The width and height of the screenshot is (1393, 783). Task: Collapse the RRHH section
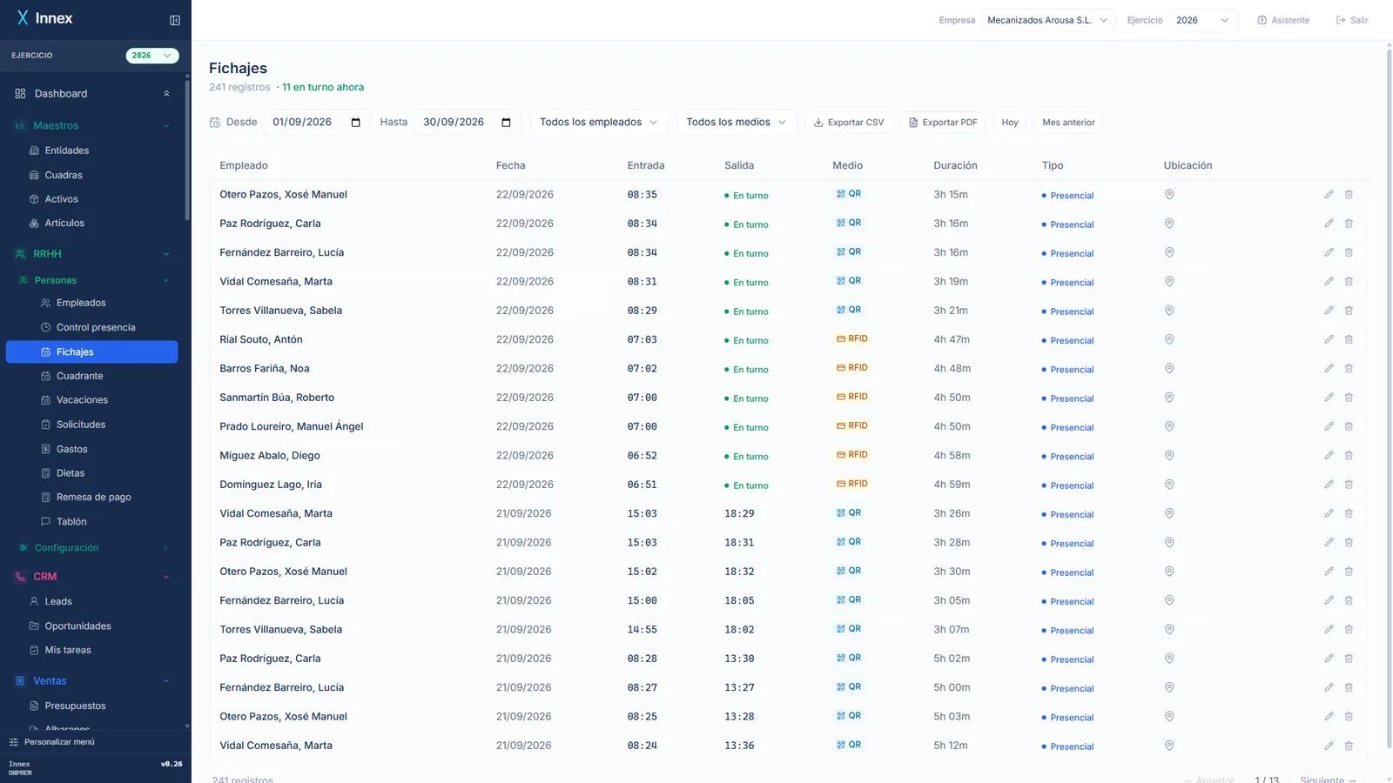(166, 254)
